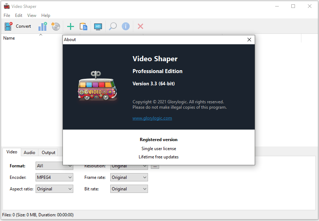Click the Video bus logo in About
The image size is (319, 221).
point(97,86)
